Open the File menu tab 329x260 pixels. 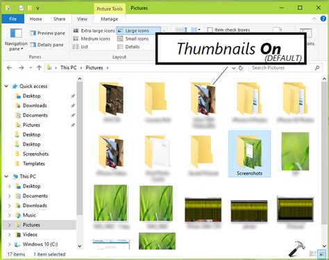pos(12,19)
